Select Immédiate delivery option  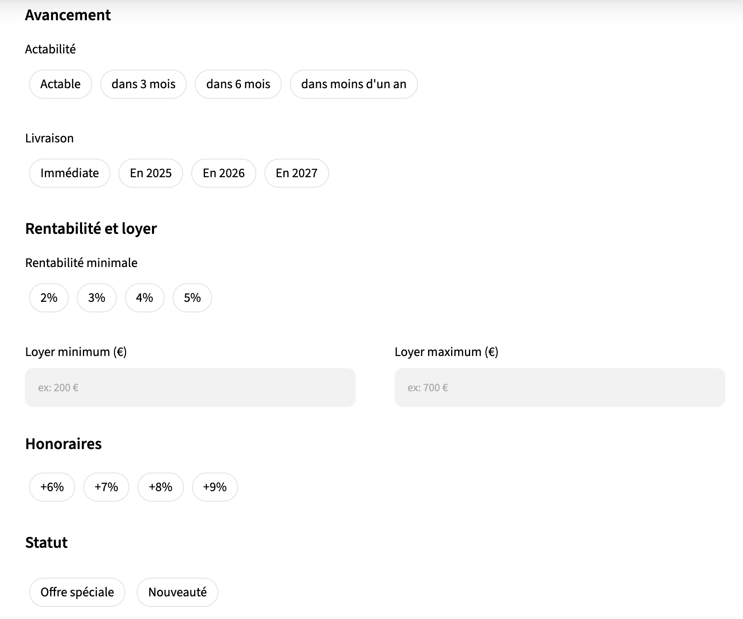[x=70, y=173]
